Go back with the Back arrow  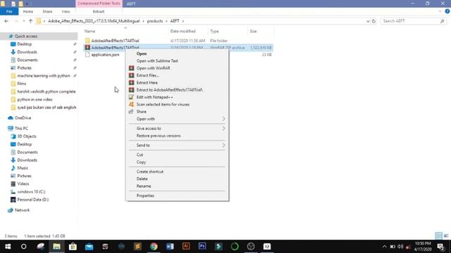[x=6, y=21]
